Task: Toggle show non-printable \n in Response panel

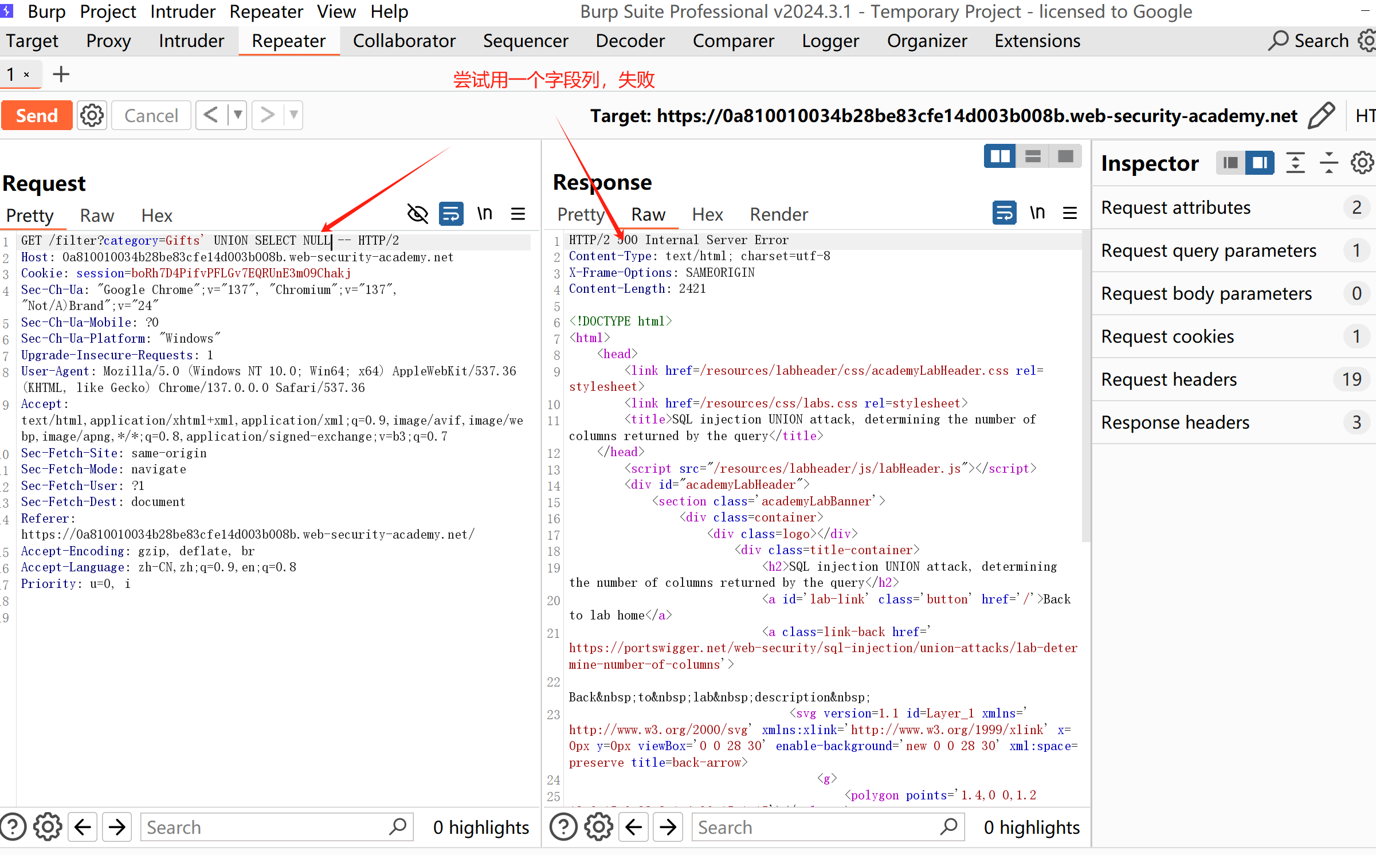Action: click(1037, 213)
